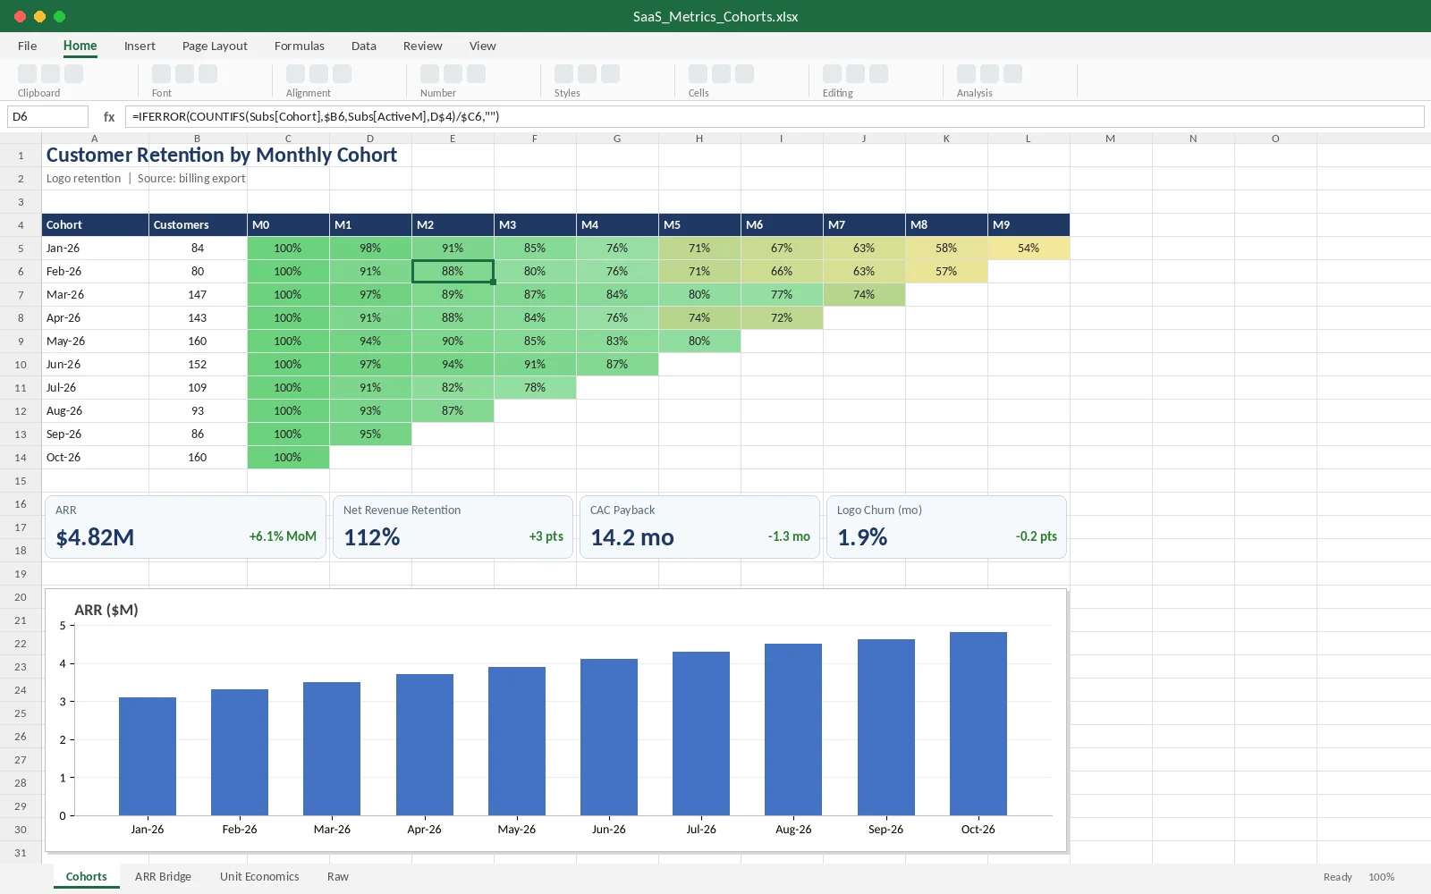Select the Jan-26 cohort label cell
This screenshot has width=1431, height=894.
tap(95, 248)
